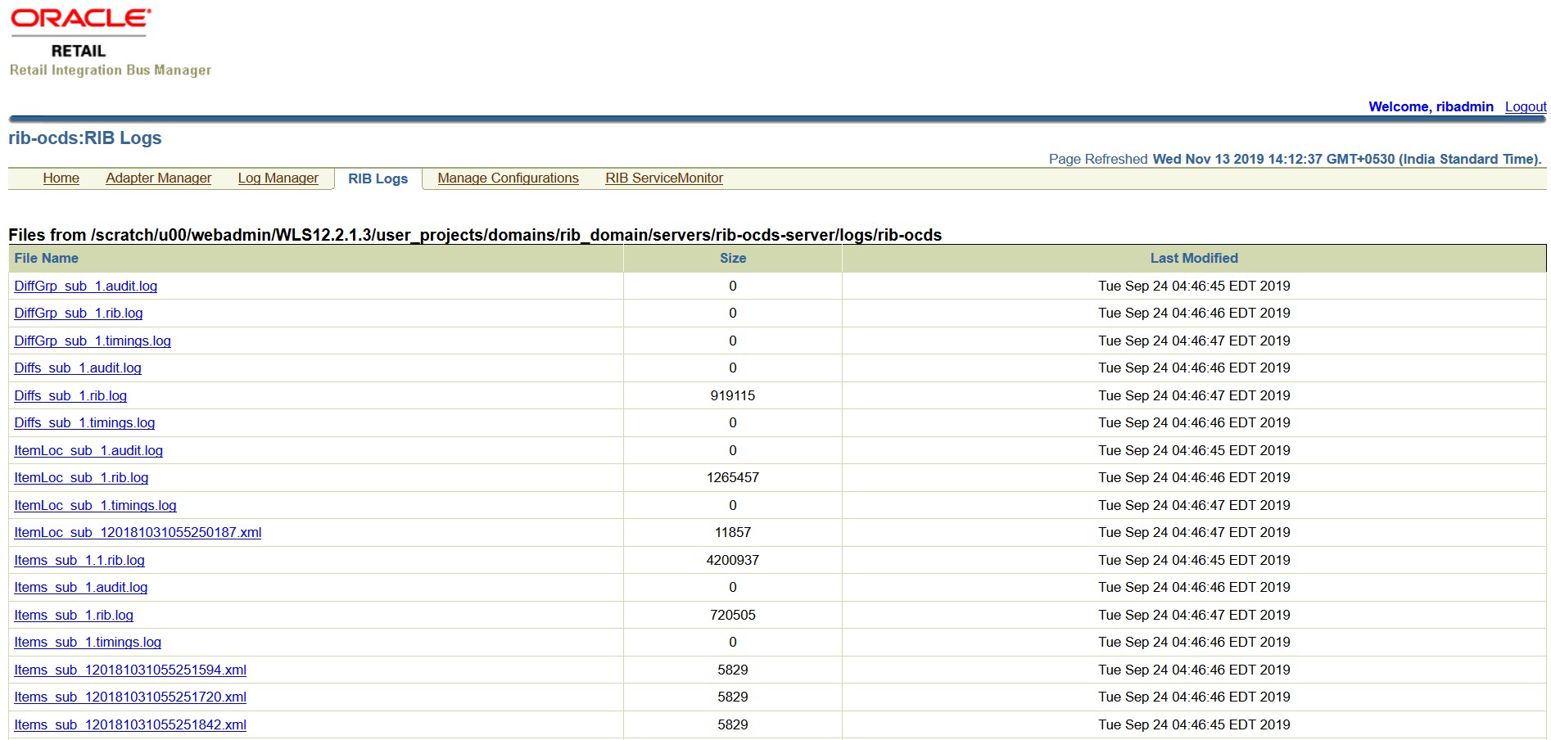The height and width of the screenshot is (740, 1551).
Task: Sort by the Size column header
Action: click(x=732, y=258)
